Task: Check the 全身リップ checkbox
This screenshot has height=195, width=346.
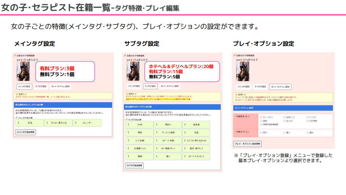Action: tap(284, 117)
